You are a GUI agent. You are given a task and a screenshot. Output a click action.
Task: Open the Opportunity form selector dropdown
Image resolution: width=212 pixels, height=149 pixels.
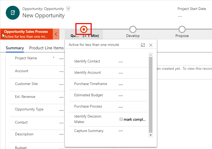(68, 8)
